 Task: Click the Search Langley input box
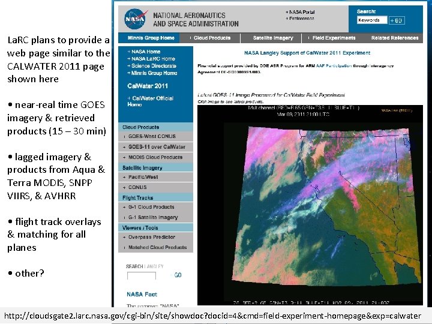[x=142, y=275]
